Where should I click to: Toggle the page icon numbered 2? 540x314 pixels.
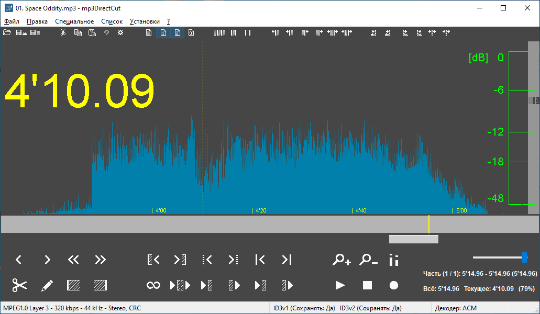pos(178,32)
